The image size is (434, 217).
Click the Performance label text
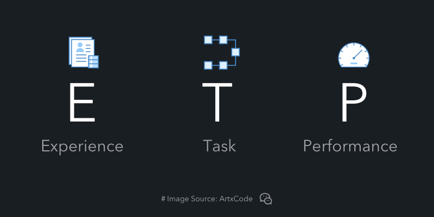pyautogui.click(x=350, y=146)
